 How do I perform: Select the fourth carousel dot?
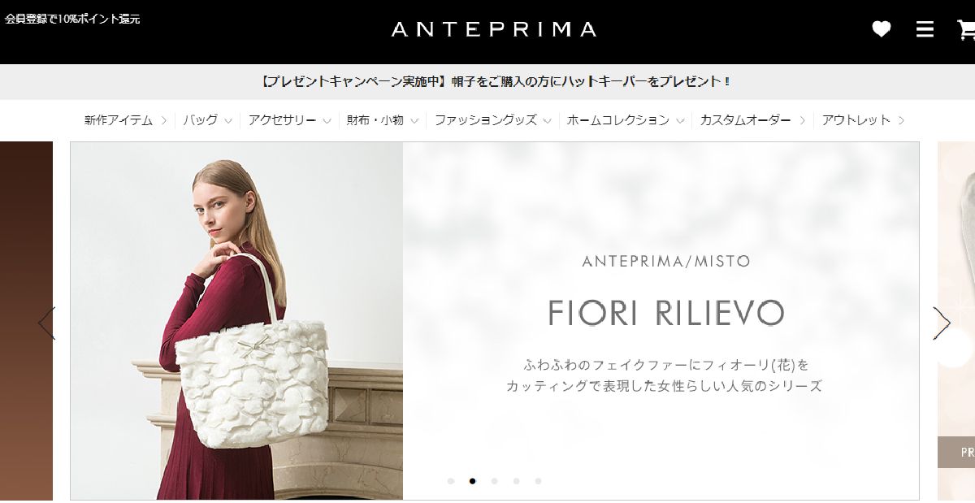pos(516,481)
